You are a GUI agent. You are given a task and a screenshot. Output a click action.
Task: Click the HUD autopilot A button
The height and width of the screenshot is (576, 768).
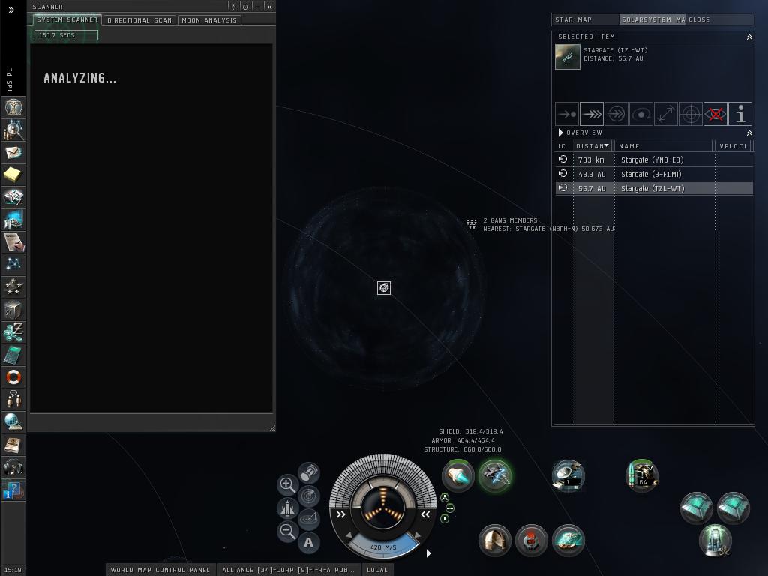pos(308,543)
